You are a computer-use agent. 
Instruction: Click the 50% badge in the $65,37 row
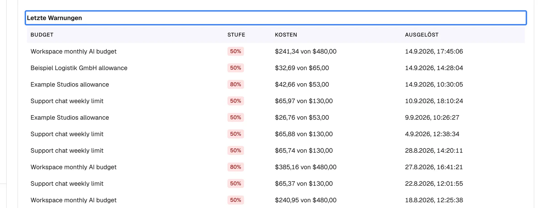tap(236, 184)
